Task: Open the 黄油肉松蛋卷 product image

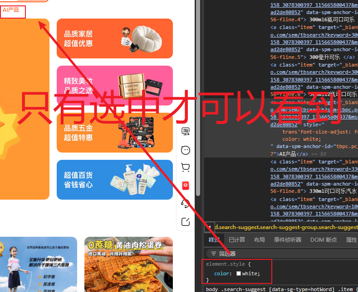Action: (x=128, y=264)
